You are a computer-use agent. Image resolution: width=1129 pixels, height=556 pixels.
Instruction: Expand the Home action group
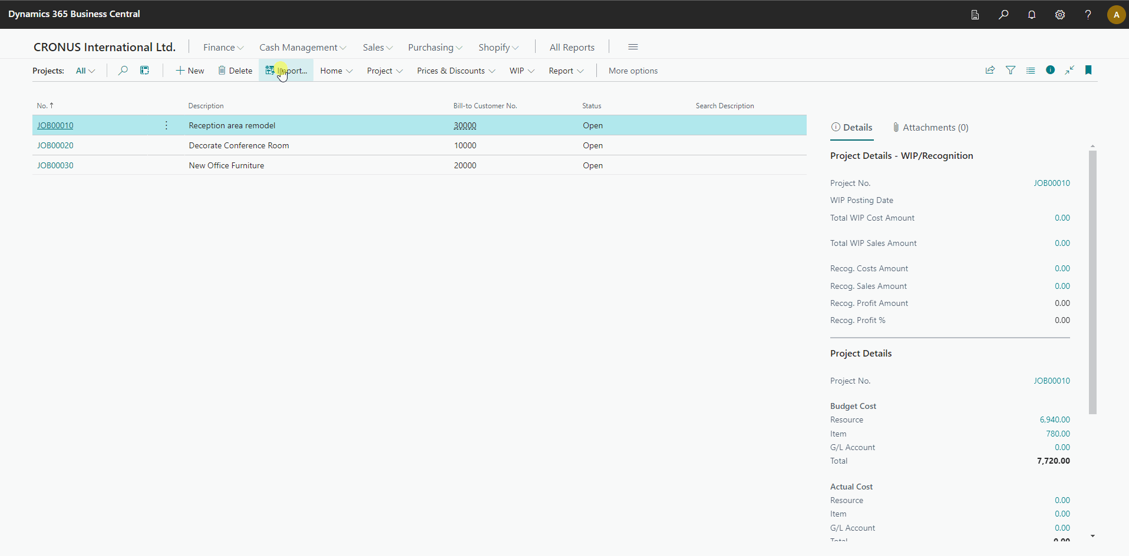pyautogui.click(x=336, y=71)
